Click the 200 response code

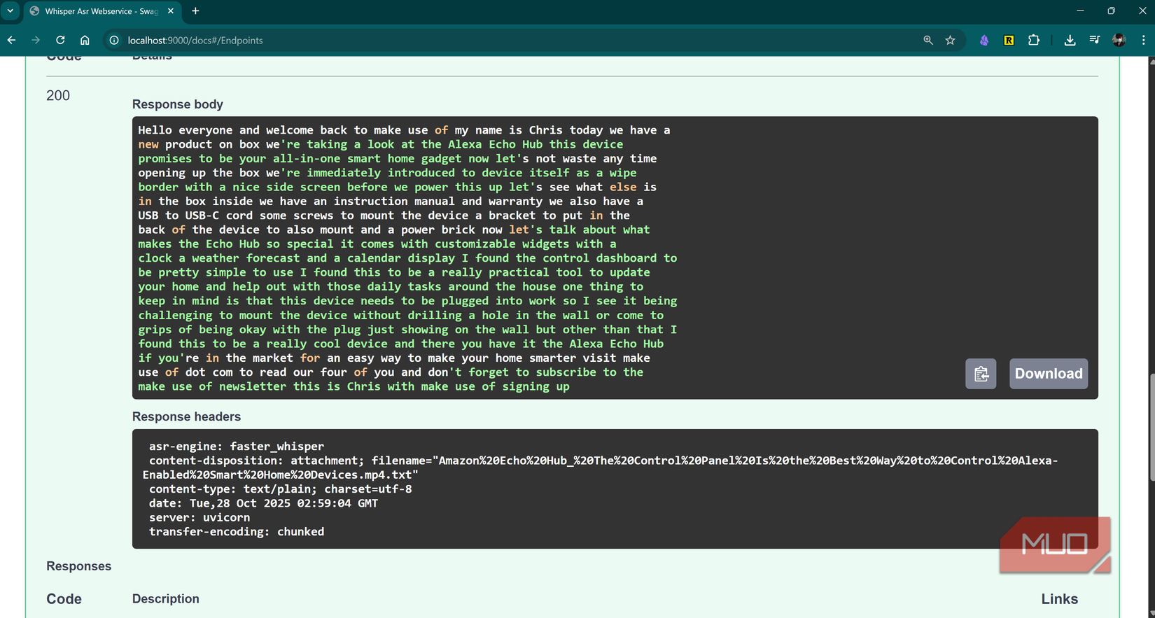tap(58, 95)
